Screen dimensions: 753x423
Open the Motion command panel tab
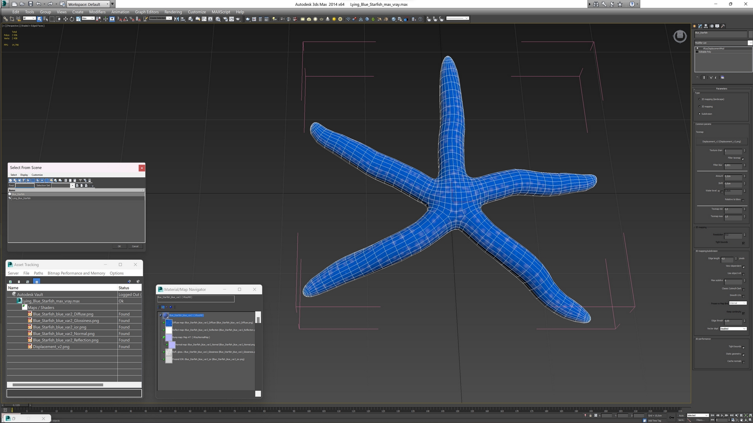tap(711, 26)
